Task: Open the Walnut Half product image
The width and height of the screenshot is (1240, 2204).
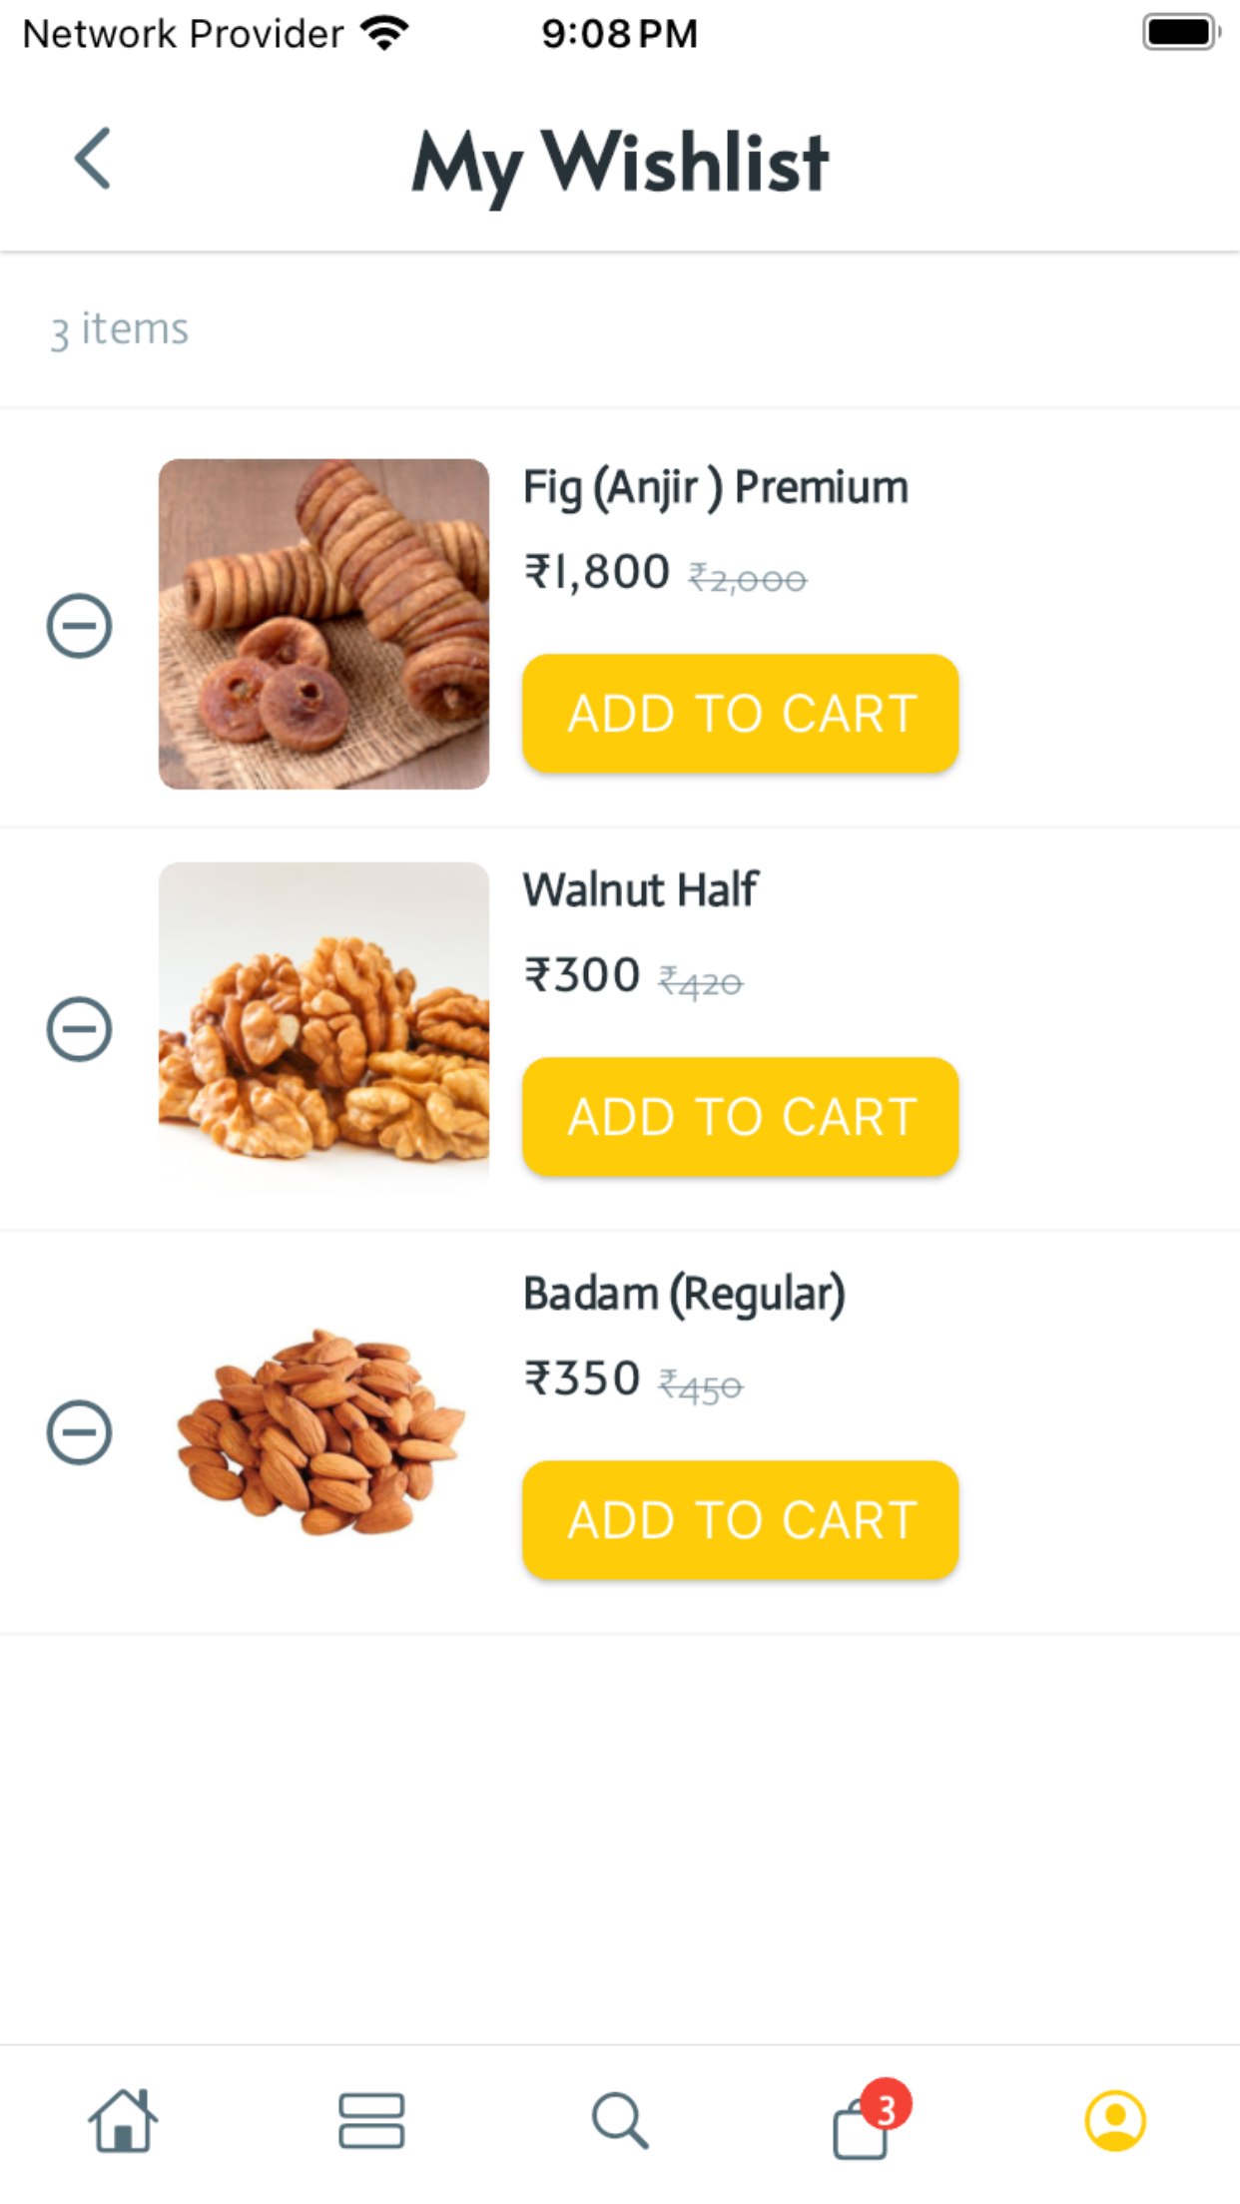Action: 323,1027
